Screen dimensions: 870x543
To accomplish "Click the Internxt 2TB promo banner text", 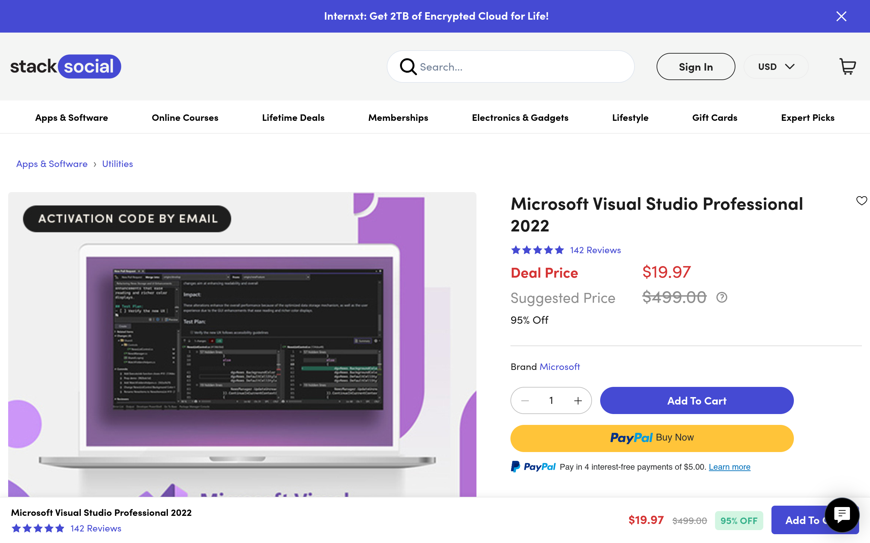I will 436,16.
